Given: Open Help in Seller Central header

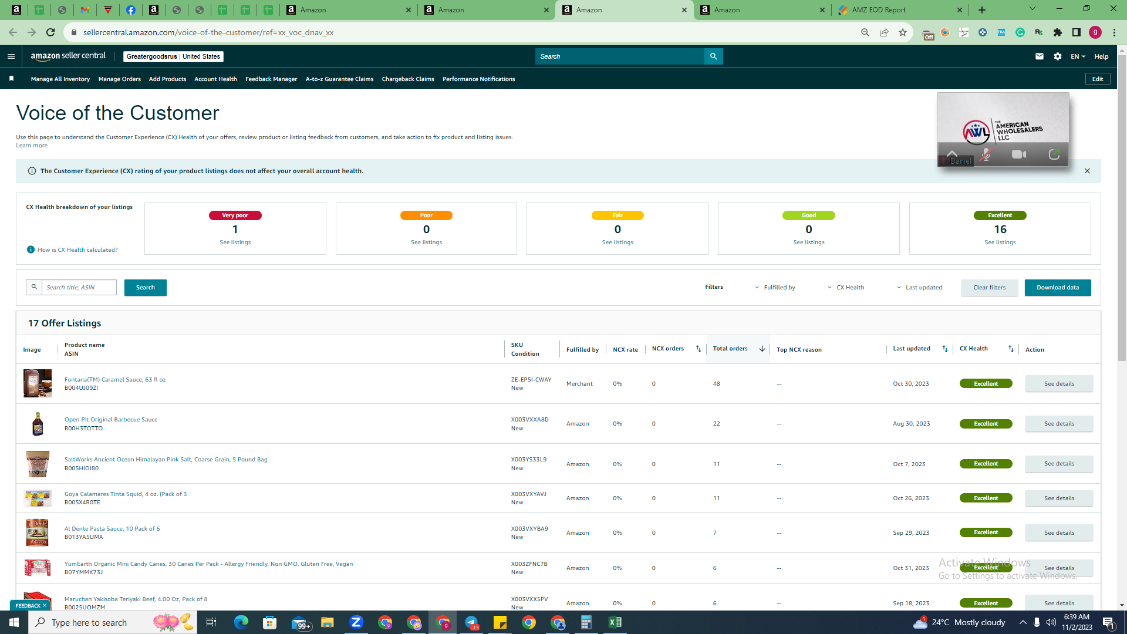Looking at the screenshot, I should click(1101, 56).
